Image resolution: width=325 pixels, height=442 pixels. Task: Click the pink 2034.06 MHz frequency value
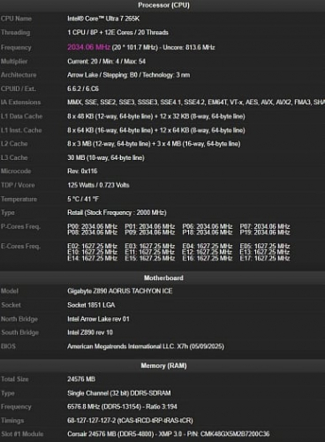(89, 47)
